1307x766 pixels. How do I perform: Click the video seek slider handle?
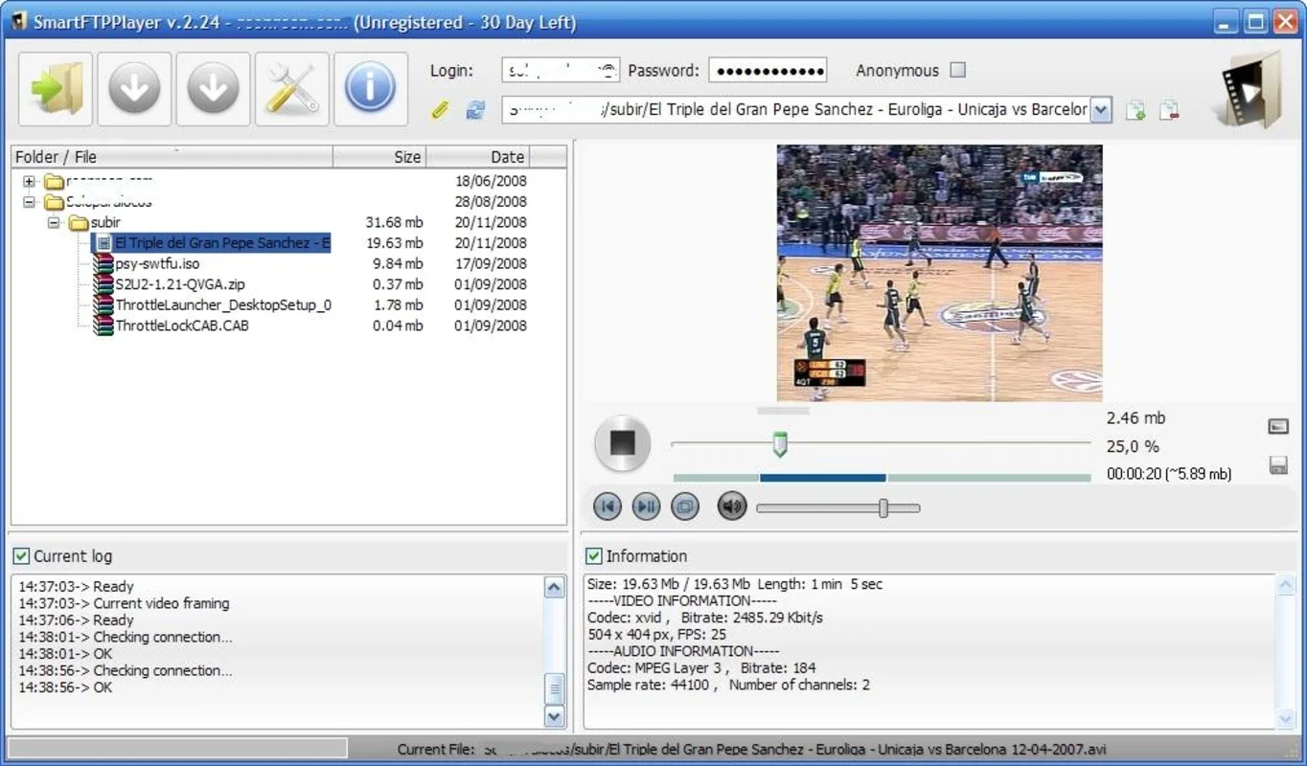click(x=780, y=443)
